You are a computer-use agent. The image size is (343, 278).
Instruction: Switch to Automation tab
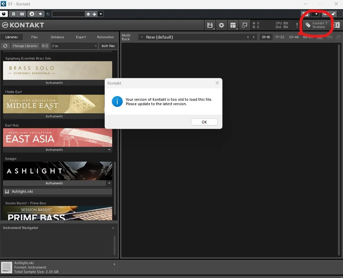[105, 37]
